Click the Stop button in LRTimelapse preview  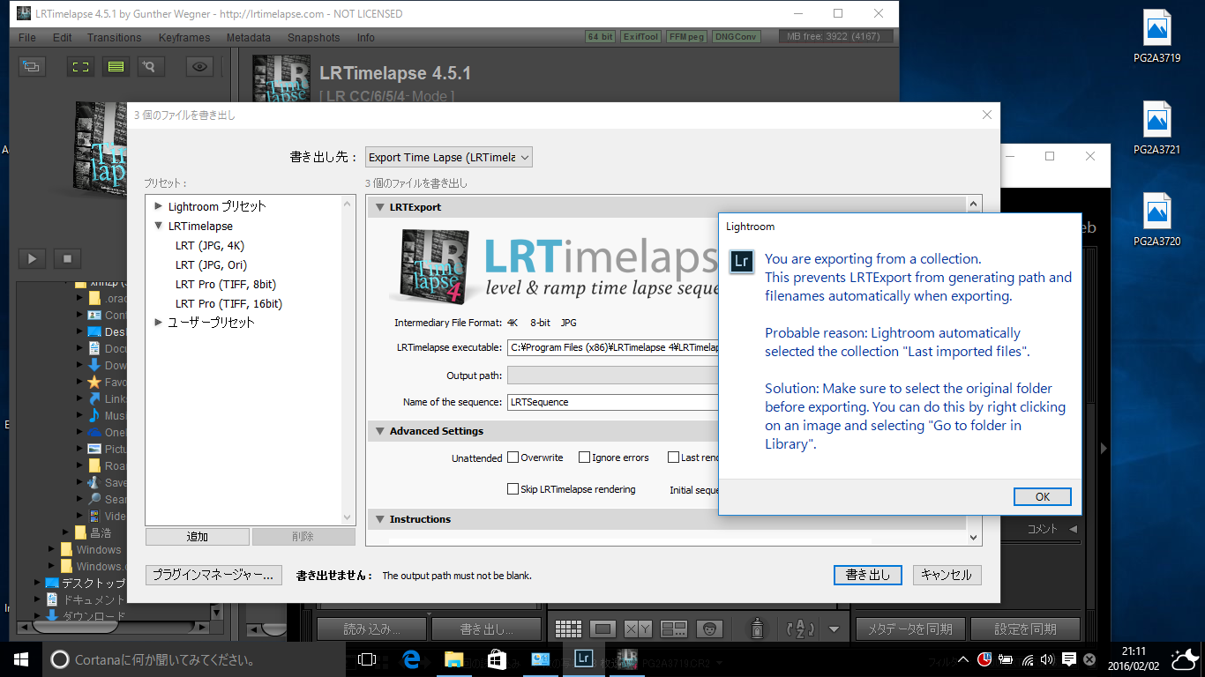tap(67, 258)
